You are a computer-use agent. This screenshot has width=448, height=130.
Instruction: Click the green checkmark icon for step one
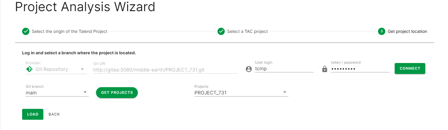click(26, 31)
